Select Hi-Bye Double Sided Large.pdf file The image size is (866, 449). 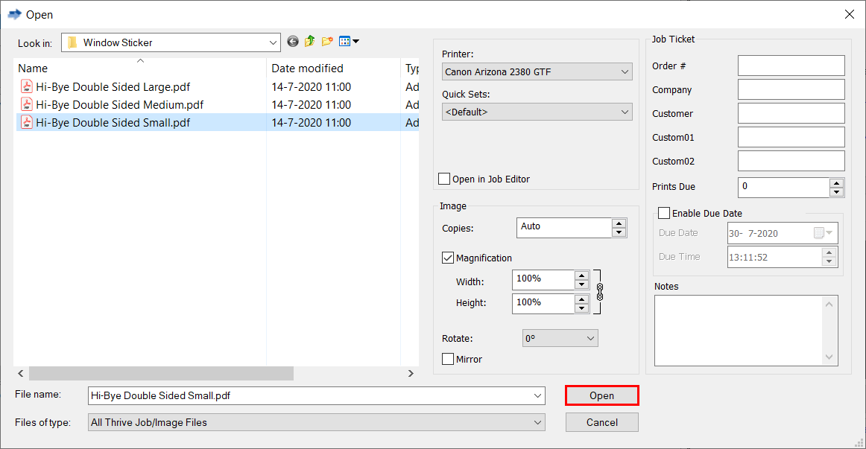pyautogui.click(x=113, y=87)
